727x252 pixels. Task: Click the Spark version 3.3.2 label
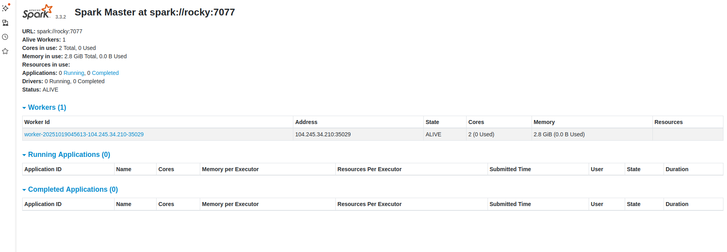pyautogui.click(x=61, y=17)
